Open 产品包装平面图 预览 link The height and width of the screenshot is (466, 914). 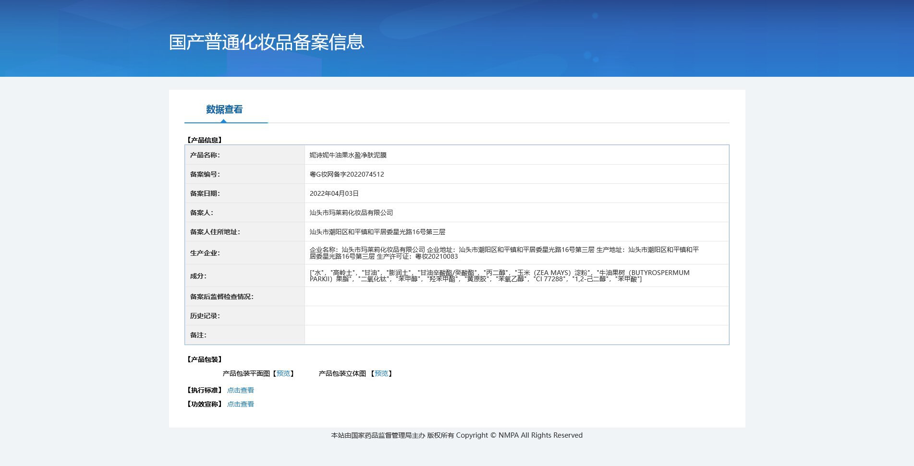click(x=283, y=373)
